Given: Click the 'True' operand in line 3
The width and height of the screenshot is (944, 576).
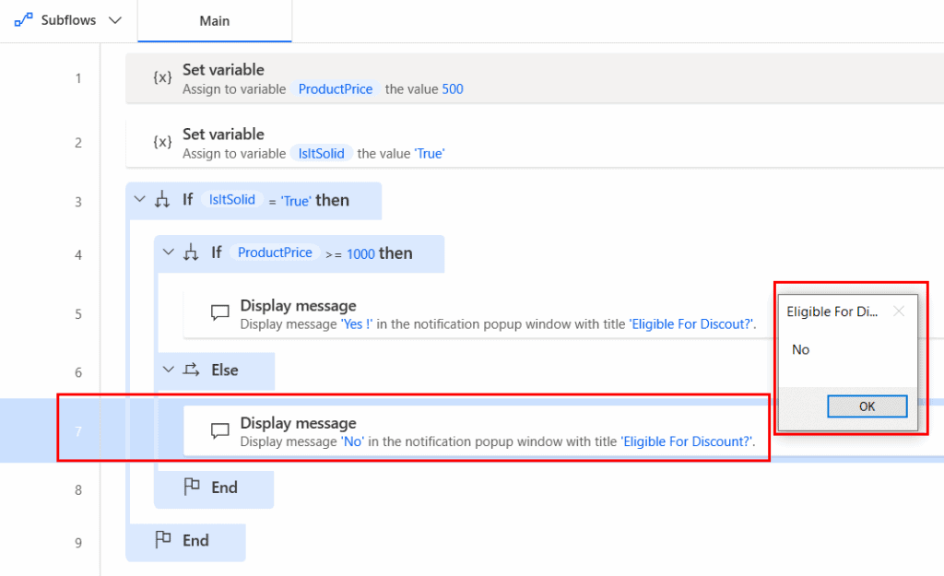Looking at the screenshot, I should pyautogui.click(x=296, y=201).
